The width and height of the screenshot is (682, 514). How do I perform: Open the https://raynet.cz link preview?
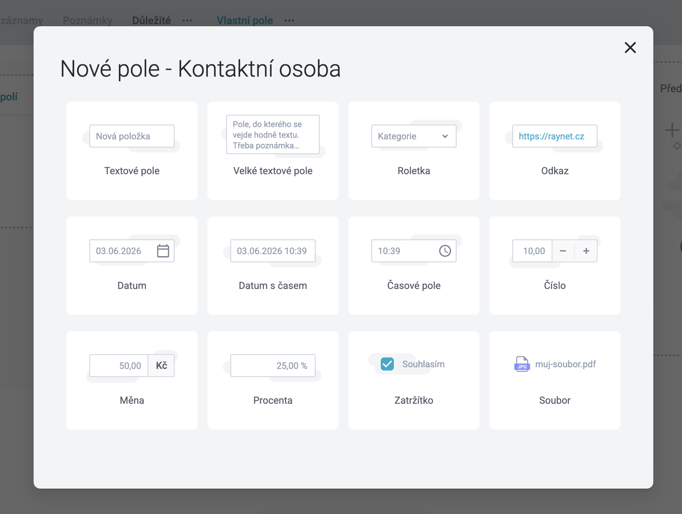click(551, 136)
